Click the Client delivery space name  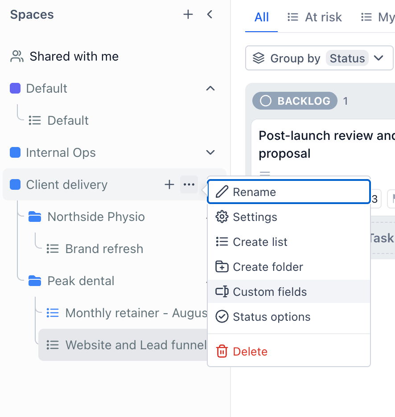(67, 184)
